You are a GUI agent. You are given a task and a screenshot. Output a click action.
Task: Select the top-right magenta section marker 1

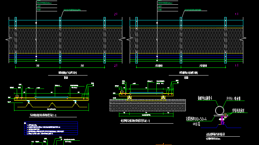pyautogui.click(x=237, y=14)
